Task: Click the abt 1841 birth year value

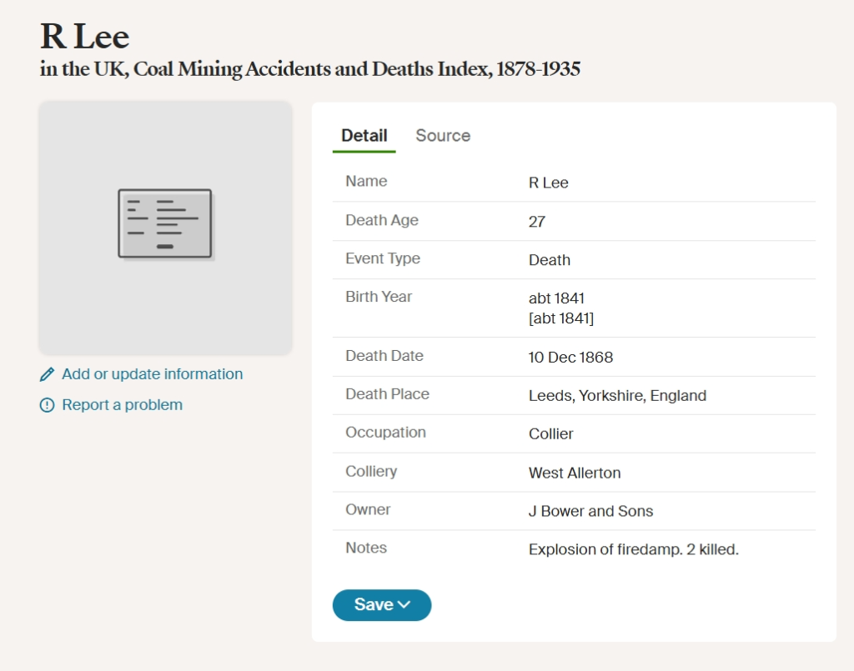Action: (x=556, y=298)
